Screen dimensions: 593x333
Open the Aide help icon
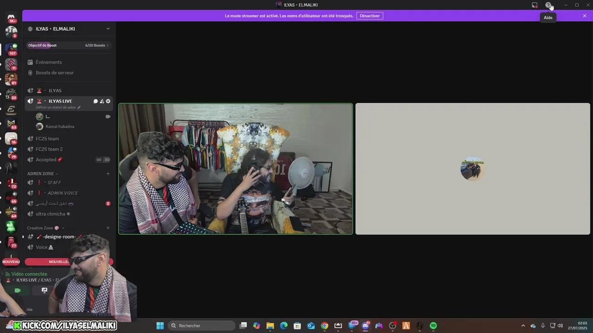tap(549, 5)
